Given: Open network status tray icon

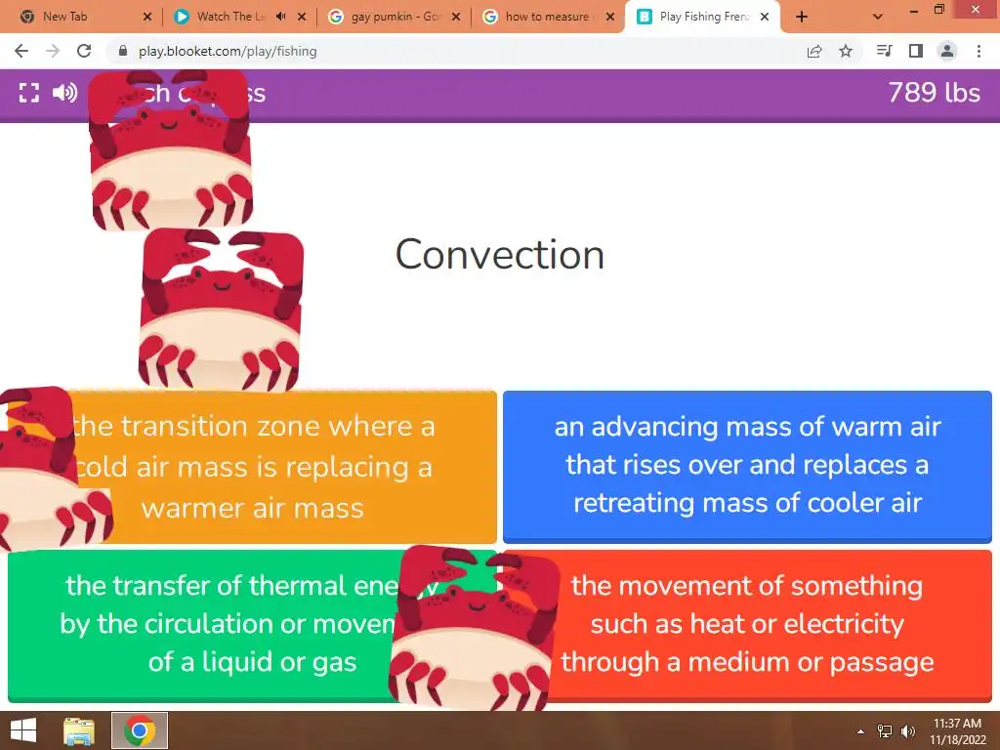Looking at the screenshot, I should point(885,730).
